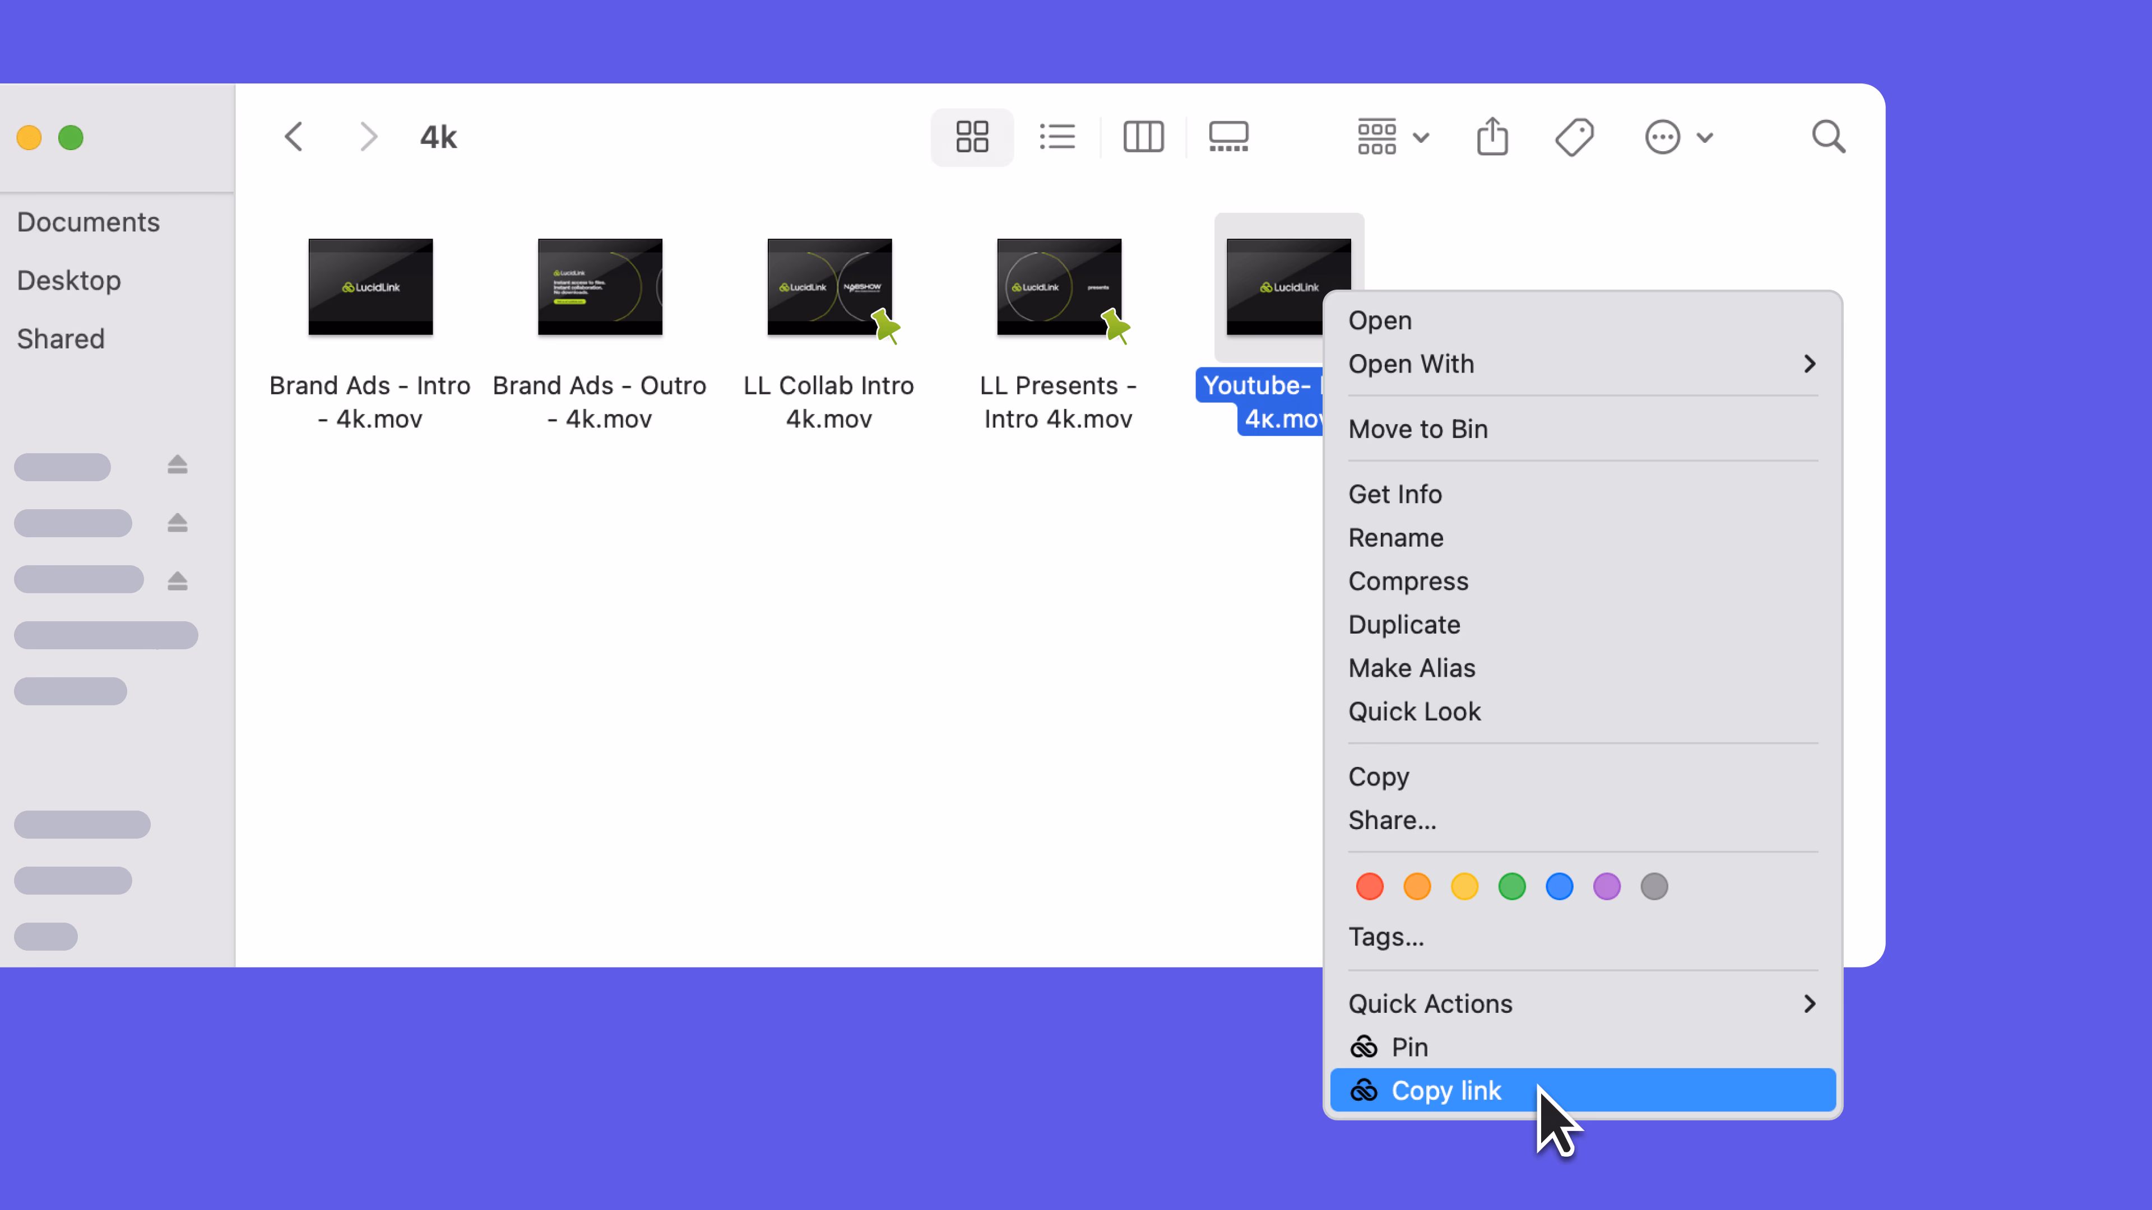Click the LucidLink icon beside Copy link
2152x1210 pixels.
1363,1091
